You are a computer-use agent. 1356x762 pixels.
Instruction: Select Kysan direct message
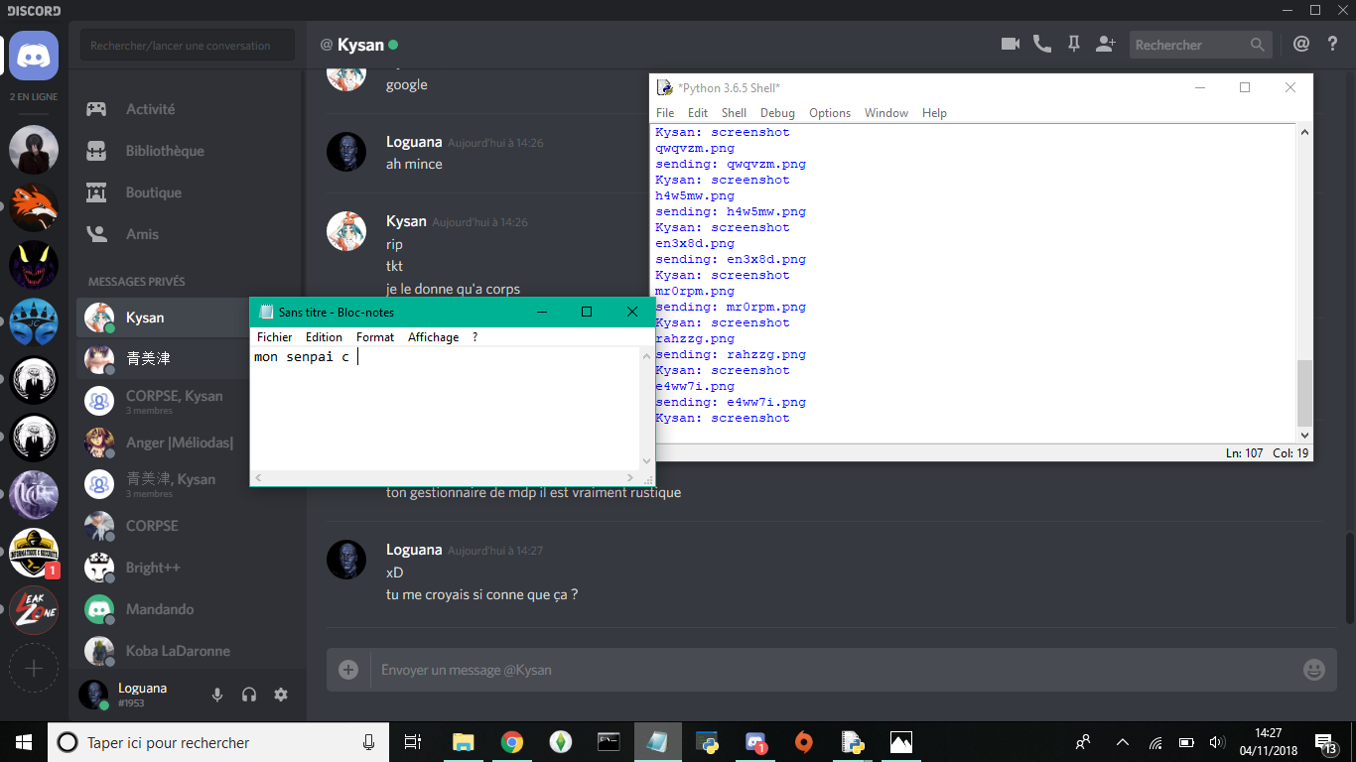(162, 317)
